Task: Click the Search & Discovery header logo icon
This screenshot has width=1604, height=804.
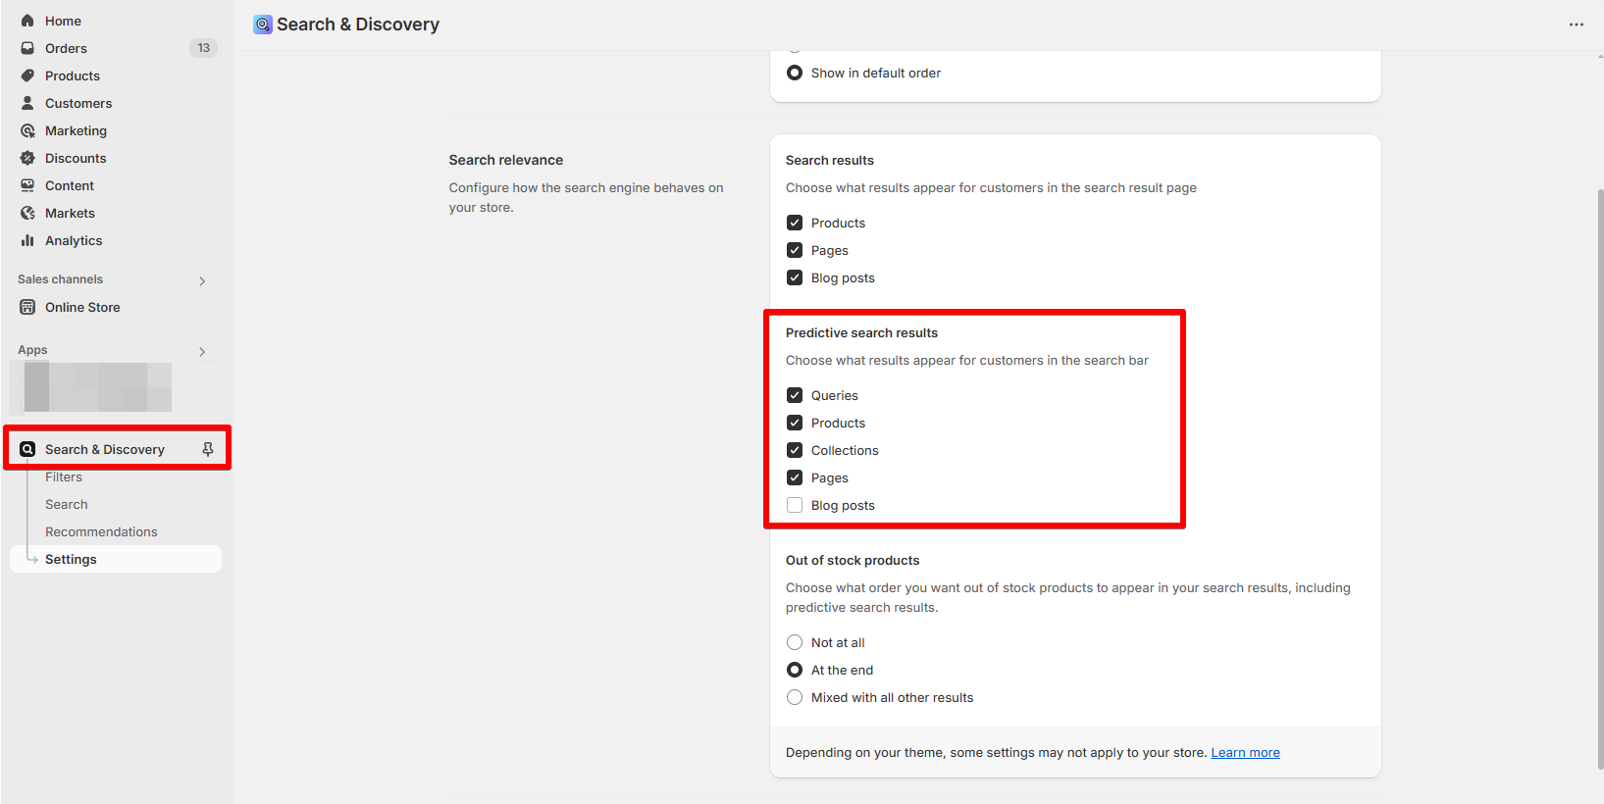Action: (x=263, y=25)
